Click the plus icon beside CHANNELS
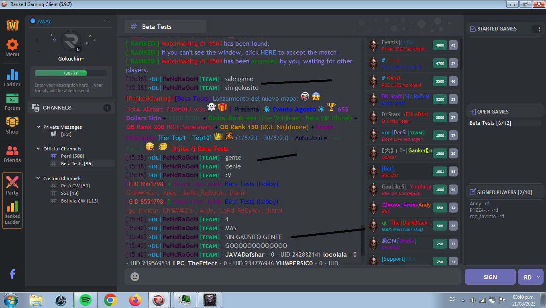Image resolution: width=546 pixels, height=308 pixels. (x=107, y=107)
